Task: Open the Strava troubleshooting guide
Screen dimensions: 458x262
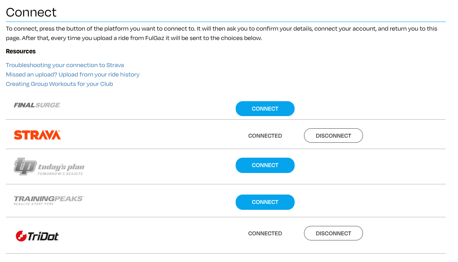Action: tap(64, 65)
